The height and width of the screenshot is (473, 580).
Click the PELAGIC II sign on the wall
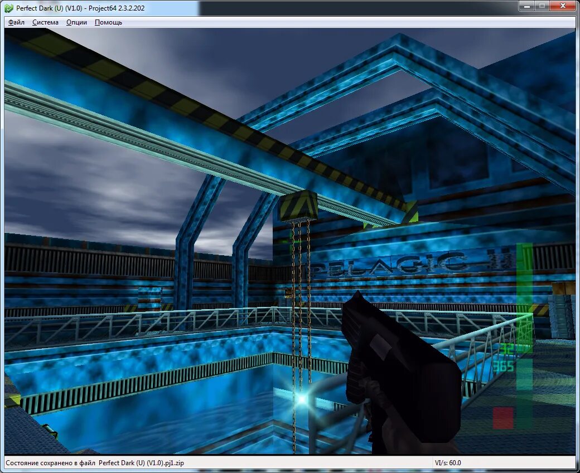click(x=412, y=264)
